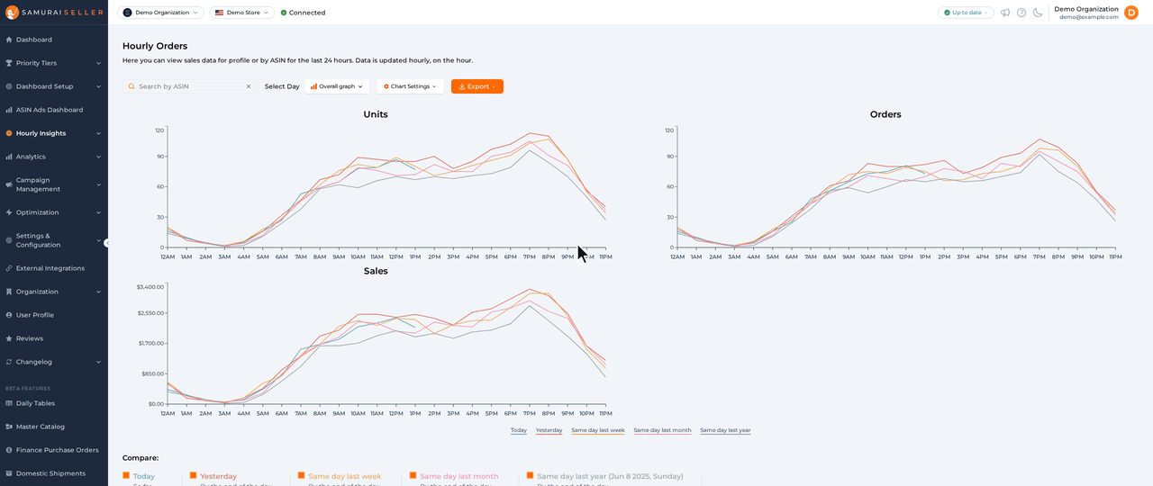Screen dimensions: 1153x486
Task: Clear the ASIN search with X icon
Action: (249, 86)
